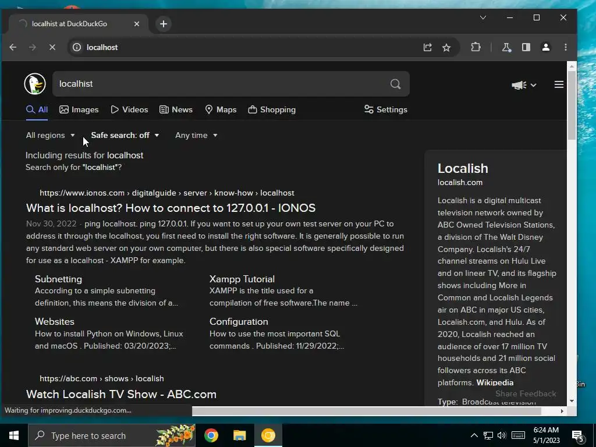Click the horizontal scrollbar thumb
Screen dimensions: 596x447
click(367, 411)
